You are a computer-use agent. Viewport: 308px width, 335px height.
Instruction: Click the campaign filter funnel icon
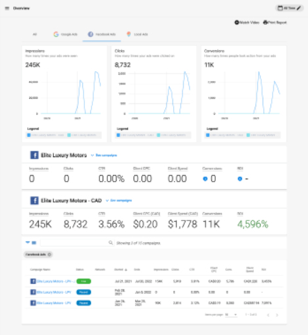[28, 243]
